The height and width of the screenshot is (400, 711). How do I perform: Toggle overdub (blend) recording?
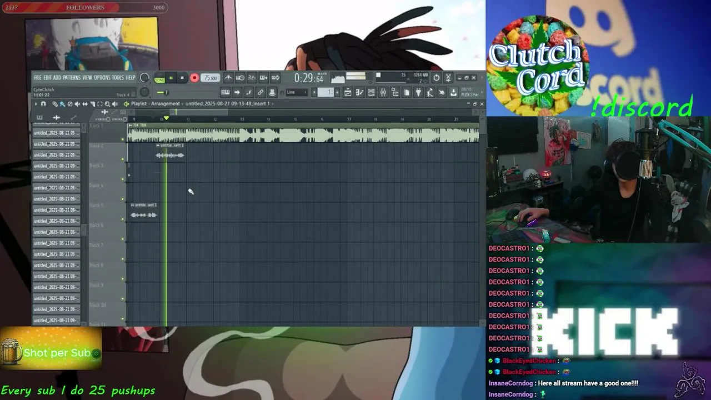263,78
